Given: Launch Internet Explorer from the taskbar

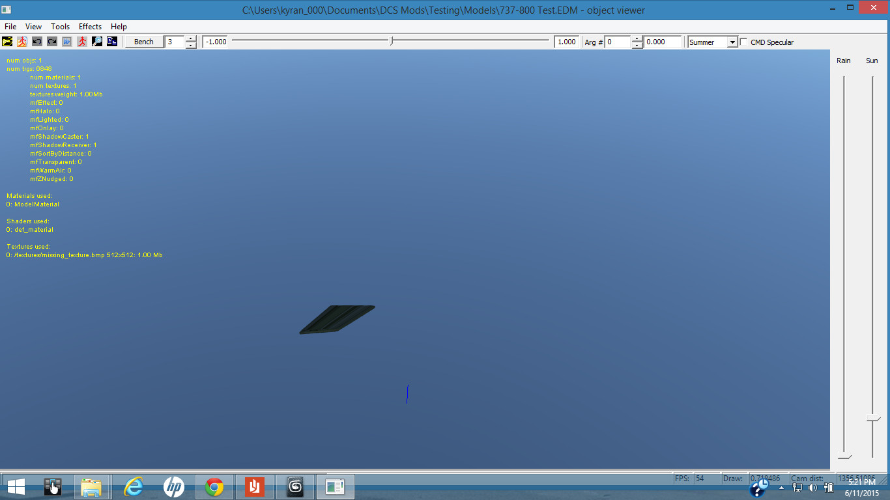Looking at the screenshot, I should (x=134, y=486).
